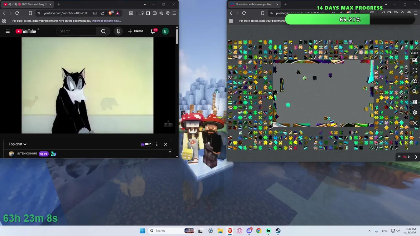Start voice search with the microphone icon
This screenshot has height=236, width=420.
[x=118, y=31]
